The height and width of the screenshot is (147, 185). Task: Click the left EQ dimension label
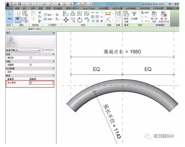[x=97, y=69]
